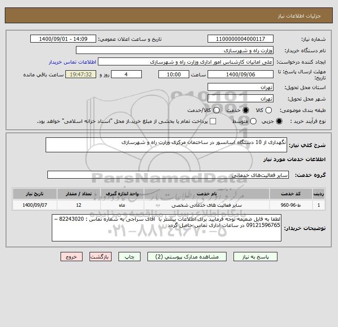Select the جزیی purchase type radio
The width and height of the screenshot is (338, 327).
click(279, 121)
